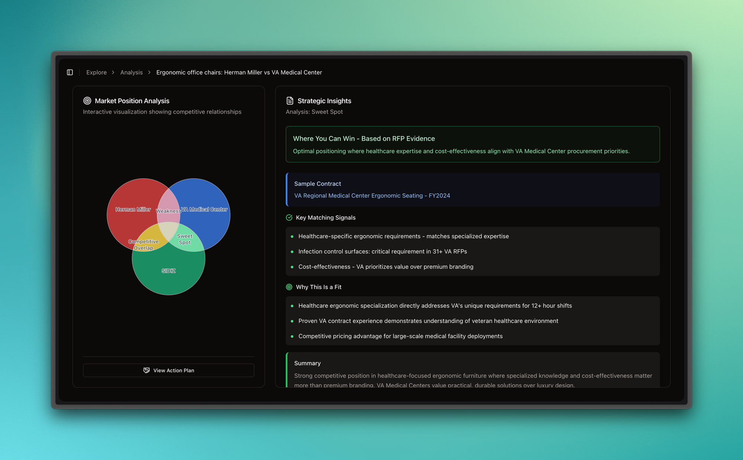Viewport: 743px width, 460px height.
Task: Click the Strategic Insights document icon
Action: [x=290, y=101]
